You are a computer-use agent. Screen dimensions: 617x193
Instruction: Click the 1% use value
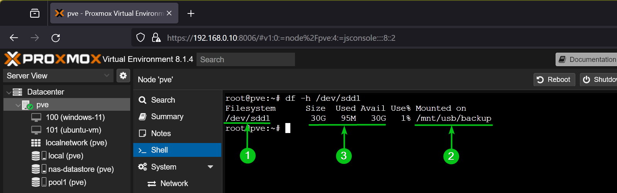(x=406, y=118)
